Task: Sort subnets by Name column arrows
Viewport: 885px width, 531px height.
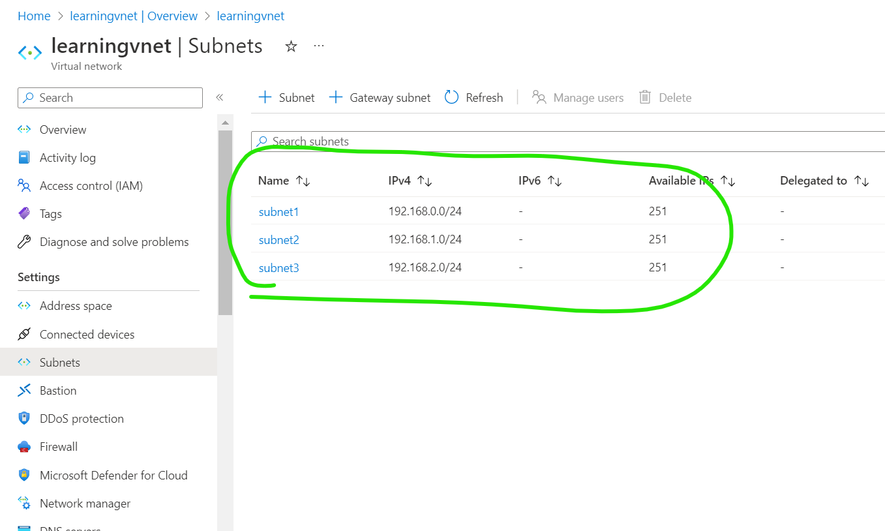Action: pos(303,181)
